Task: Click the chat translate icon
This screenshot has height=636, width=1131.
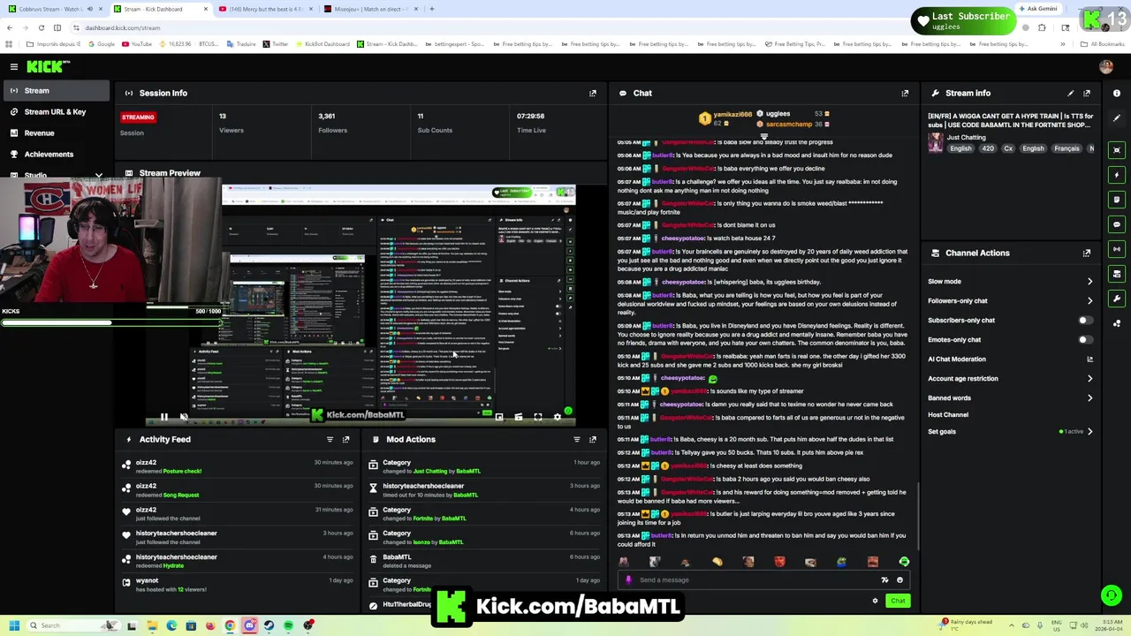Action: point(884,580)
